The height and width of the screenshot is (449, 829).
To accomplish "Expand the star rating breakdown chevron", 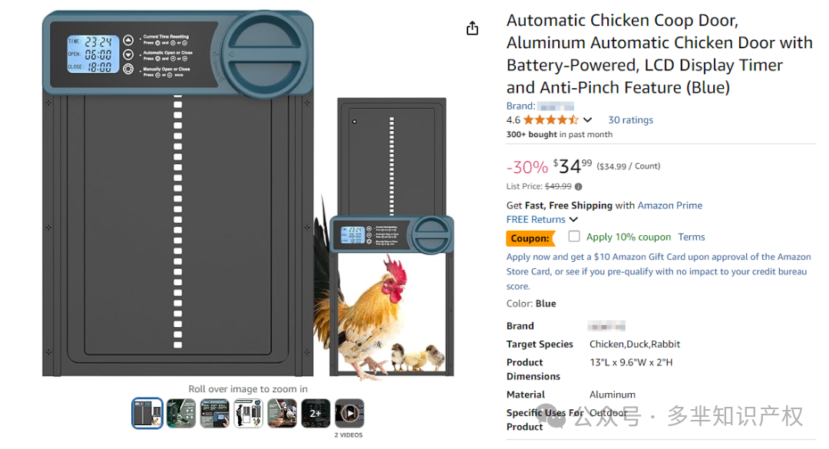I will 588,120.
